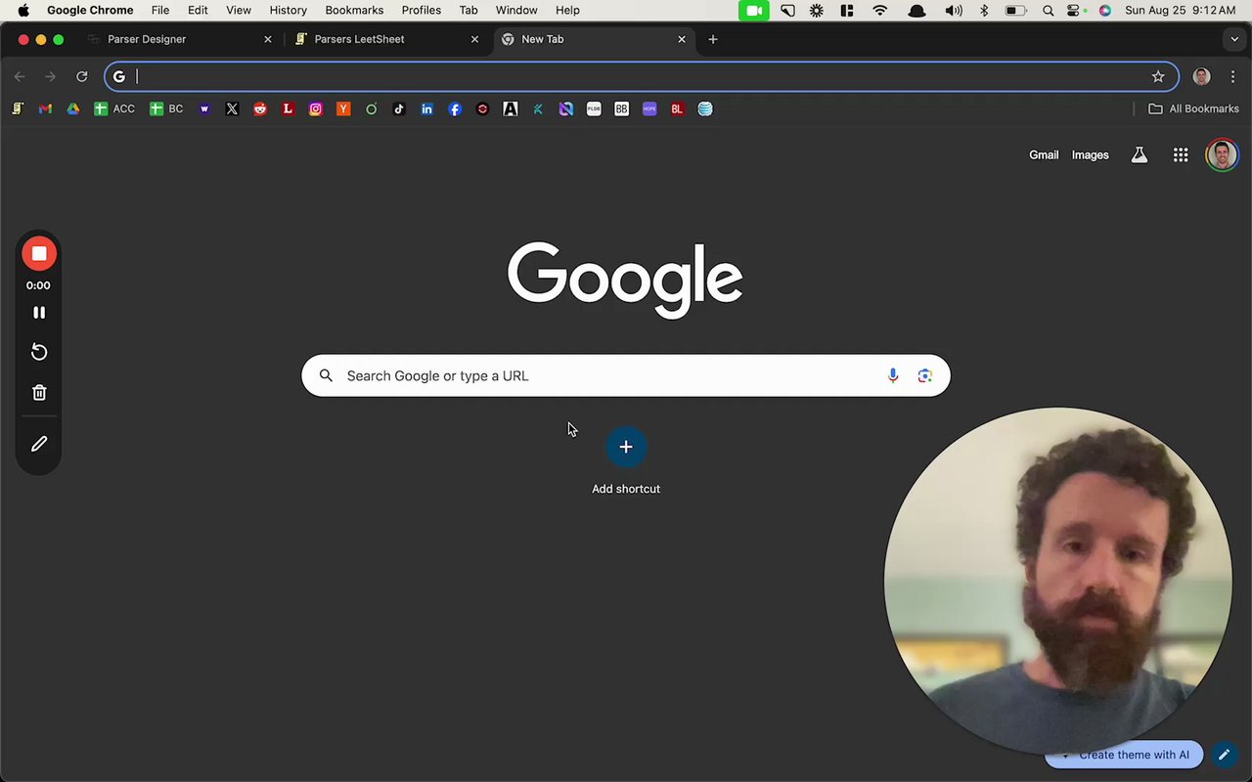
Task: Open the Bookmarks menu
Action: [x=354, y=10]
